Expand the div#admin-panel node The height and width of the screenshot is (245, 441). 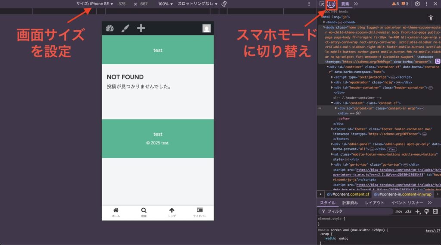click(x=332, y=144)
